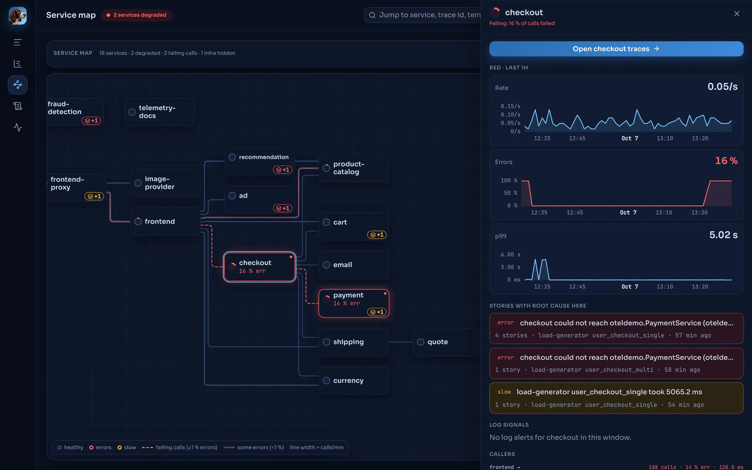Viewport: 752px width, 470px height.
Task: Click the p99 latency chart
Action: (x=616, y=259)
